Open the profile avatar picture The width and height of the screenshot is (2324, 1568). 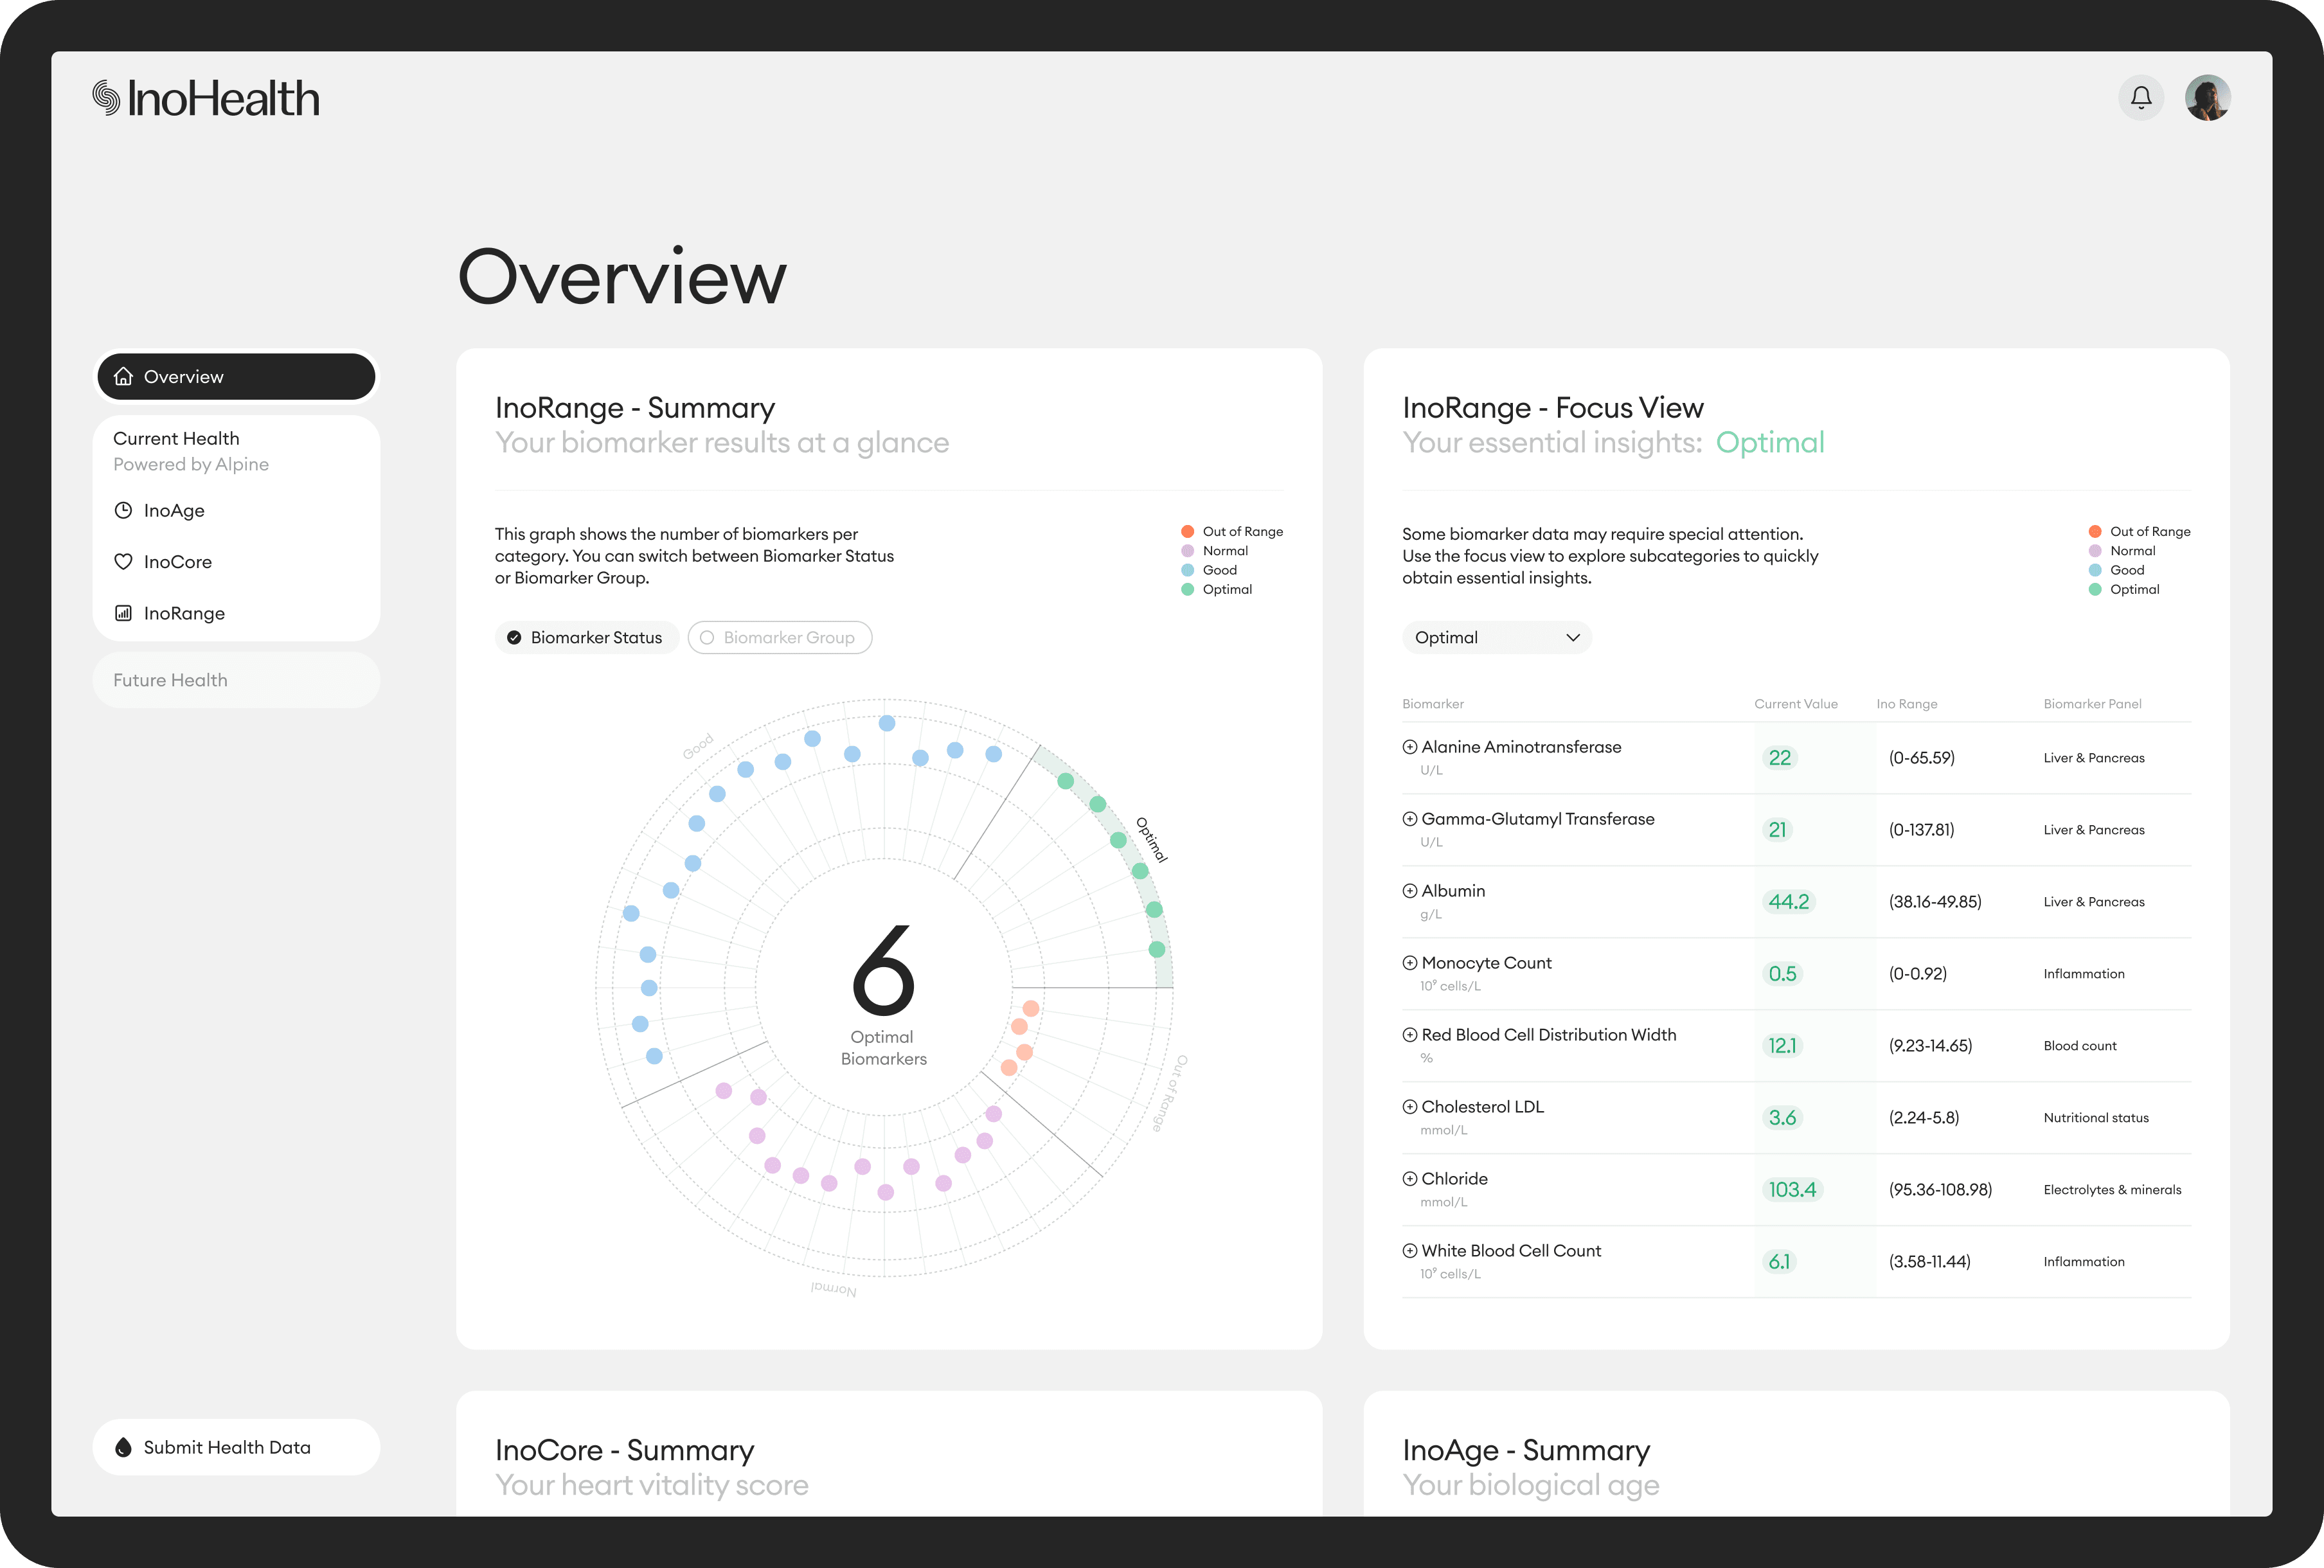click(x=2208, y=97)
